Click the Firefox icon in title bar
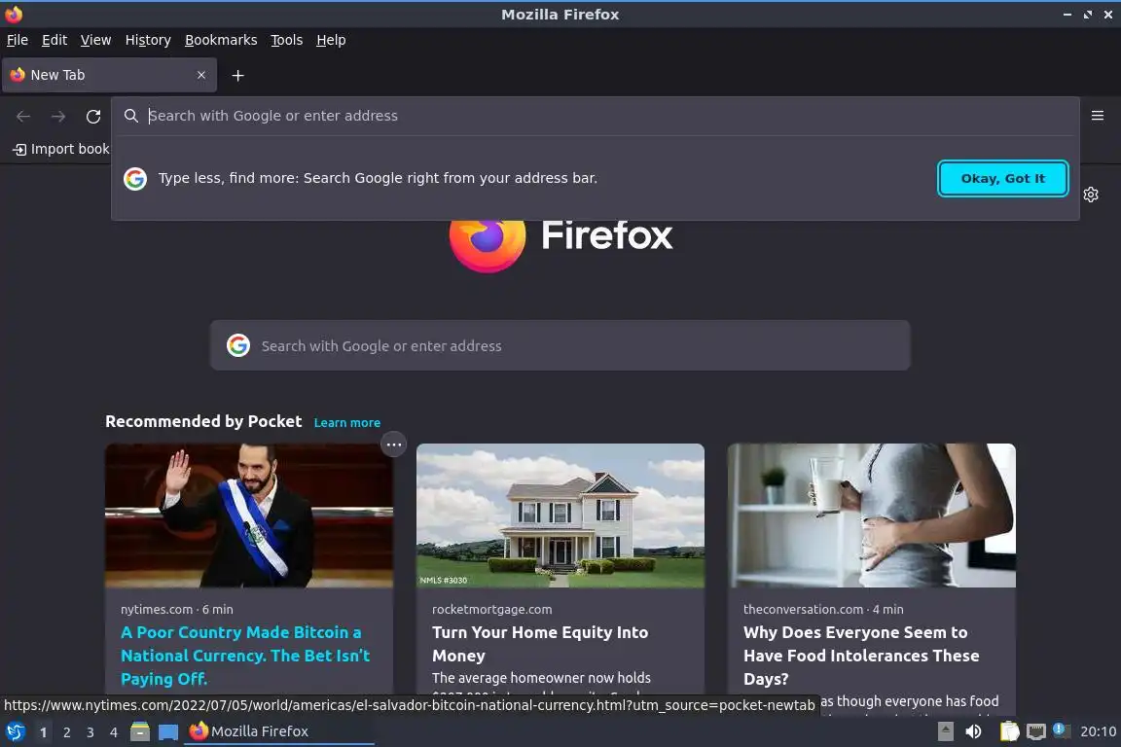 (x=14, y=15)
